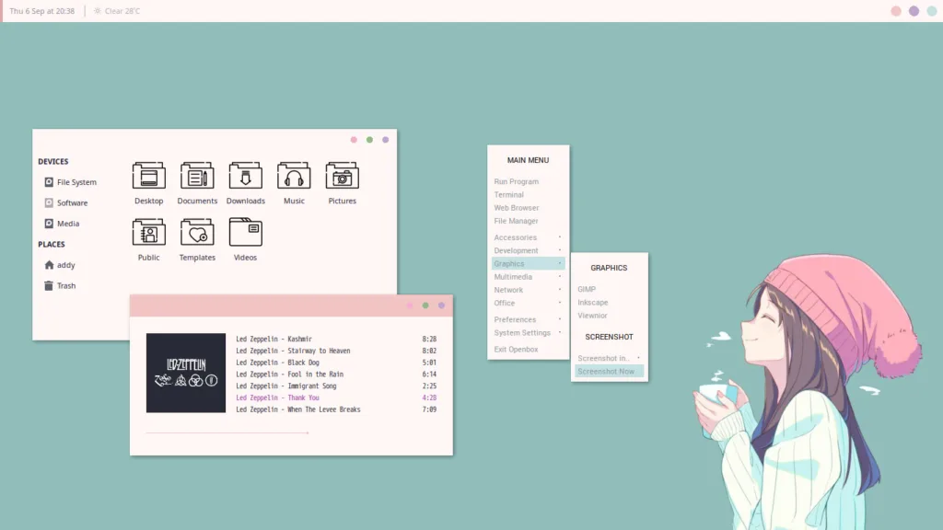The width and height of the screenshot is (943, 530).
Task: Choose Screenshot Now from the Graphics submenu
Action: coord(607,372)
